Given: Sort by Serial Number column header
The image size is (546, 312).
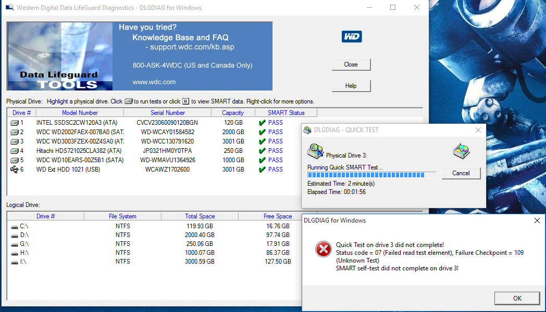Looking at the screenshot, I should click(x=167, y=112).
